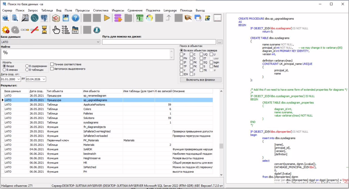The image size is (349, 189).
Task: Select the 'PK_Materials' primary key row
Action: click(x=107, y=140)
